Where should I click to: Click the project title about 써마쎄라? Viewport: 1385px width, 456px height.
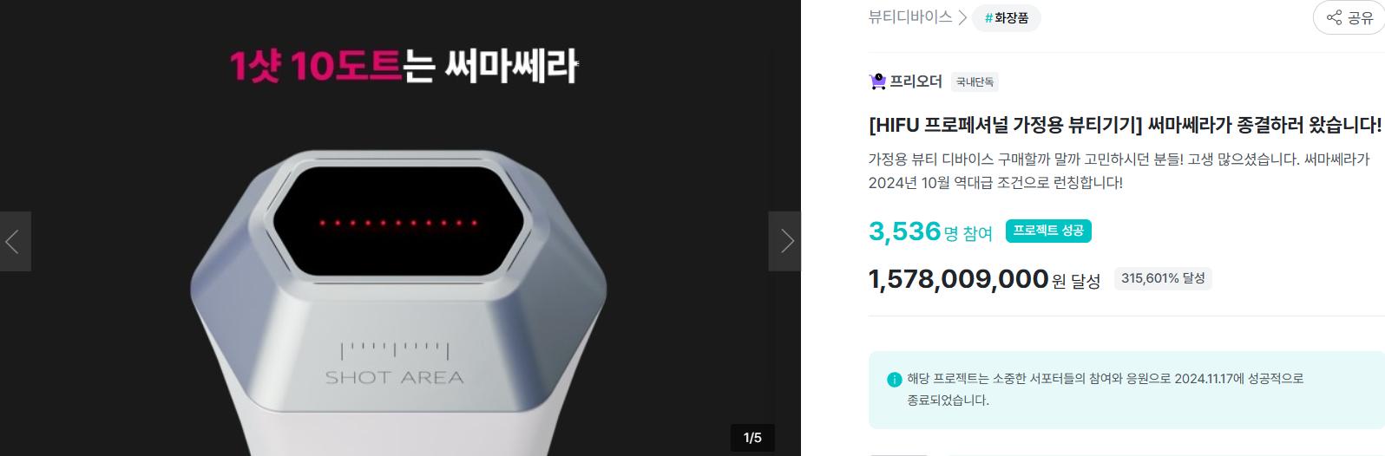tap(1126, 125)
